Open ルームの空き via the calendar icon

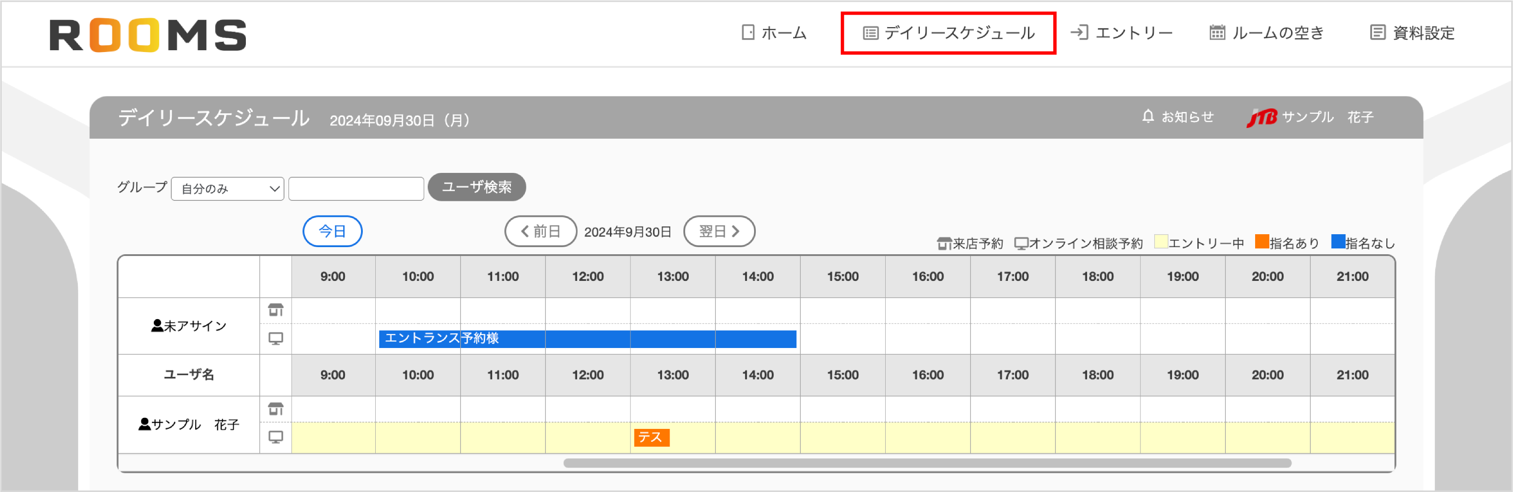[x=1218, y=33]
